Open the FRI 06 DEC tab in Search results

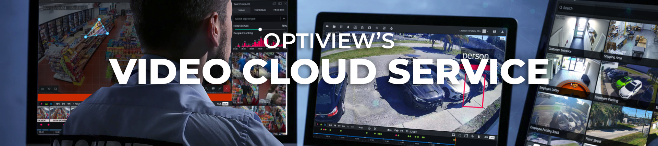pos(279,10)
